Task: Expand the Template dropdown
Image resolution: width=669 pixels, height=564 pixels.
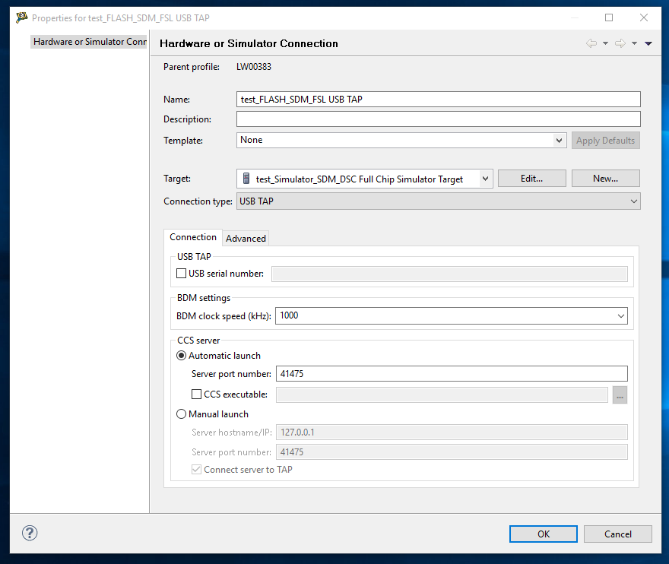Action: coord(560,141)
